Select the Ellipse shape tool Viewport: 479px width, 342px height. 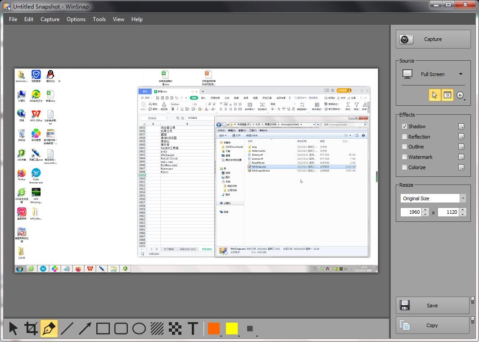tap(139, 328)
